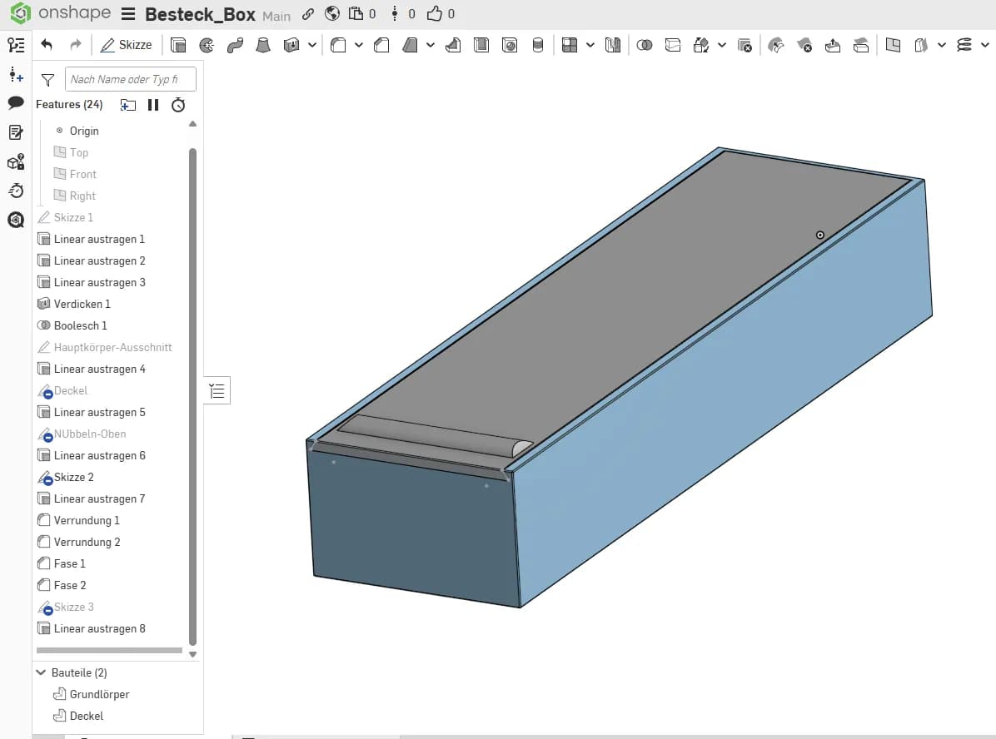Click the Boolean tool icon in toolbar
The image size is (996, 739).
coord(645,45)
